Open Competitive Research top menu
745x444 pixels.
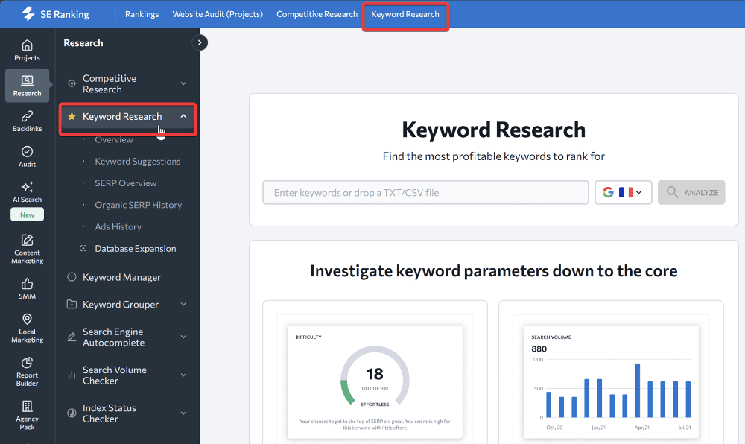point(317,14)
